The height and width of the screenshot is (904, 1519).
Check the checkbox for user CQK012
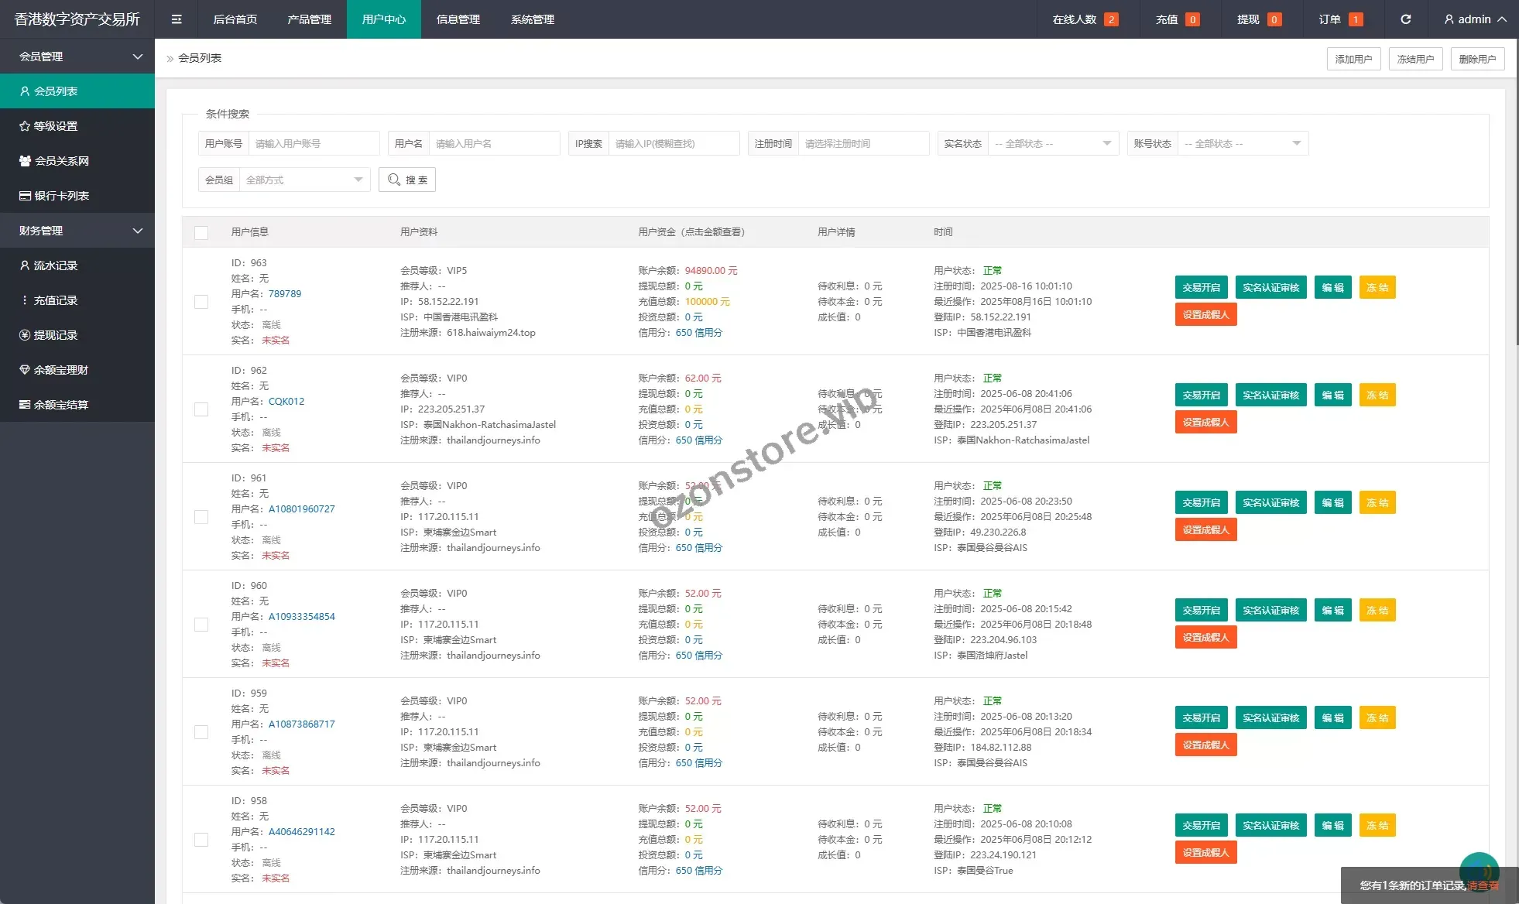click(x=201, y=409)
